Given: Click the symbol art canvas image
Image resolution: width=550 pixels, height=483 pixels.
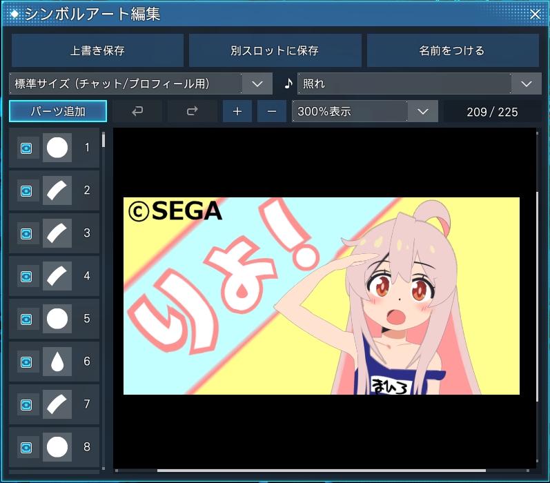Looking at the screenshot, I should pyautogui.click(x=322, y=296).
